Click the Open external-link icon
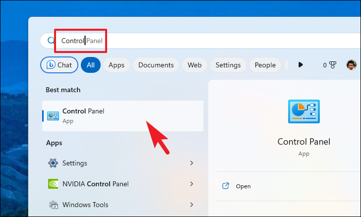This screenshot has height=217, width=361. point(226,186)
